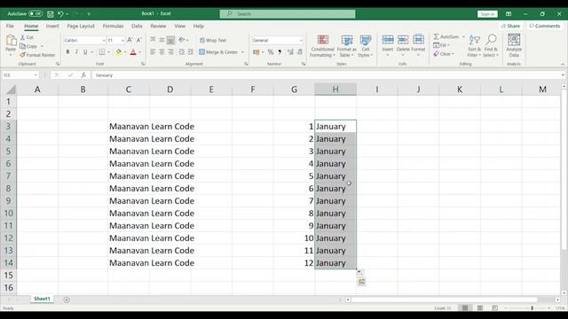
Task: Add a new sheet with plus icon
Action: (x=67, y=300)
